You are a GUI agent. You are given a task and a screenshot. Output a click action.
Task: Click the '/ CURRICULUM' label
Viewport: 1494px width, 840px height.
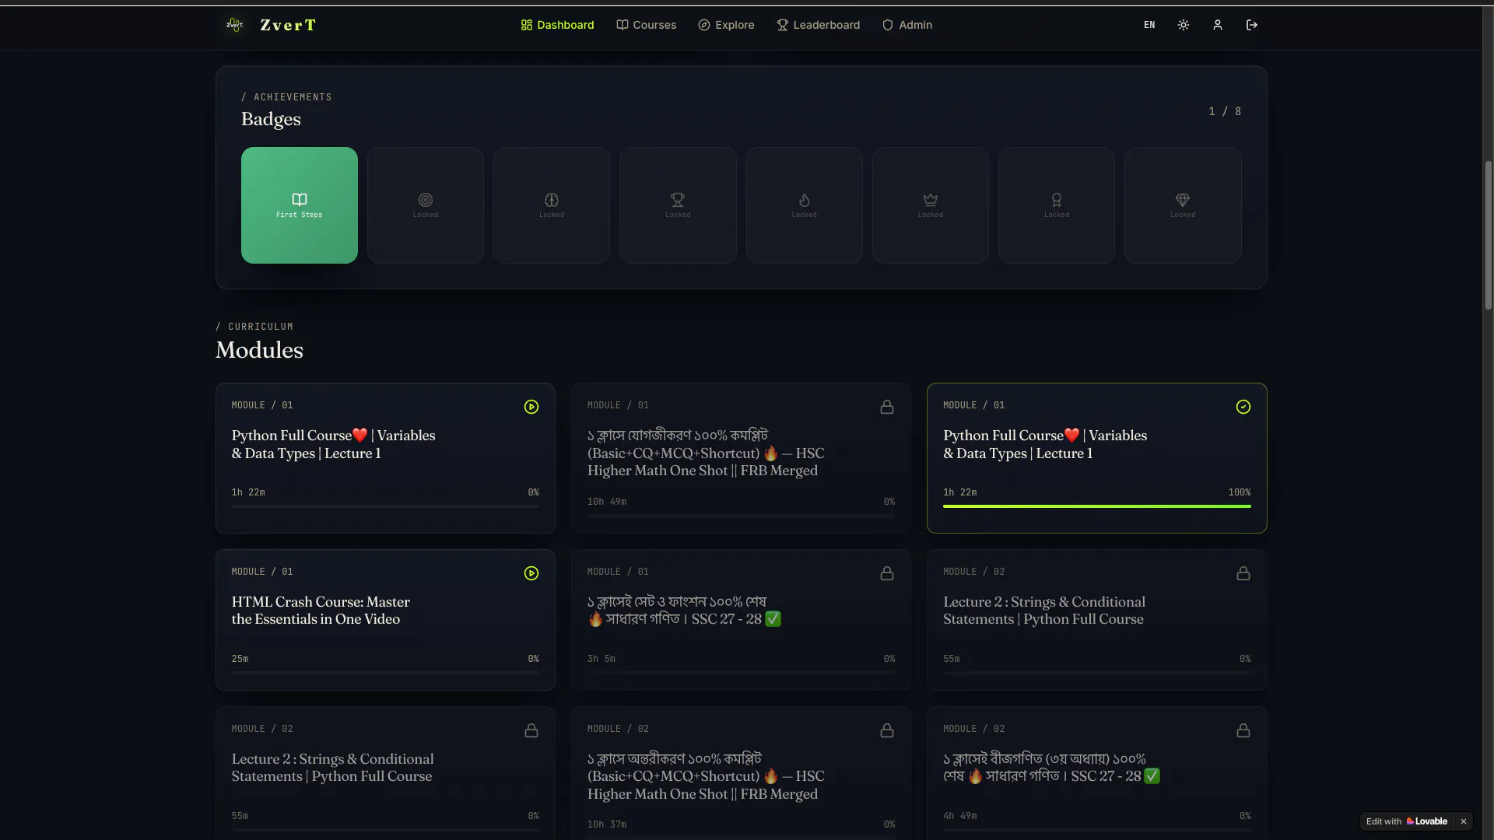point(254,327)
